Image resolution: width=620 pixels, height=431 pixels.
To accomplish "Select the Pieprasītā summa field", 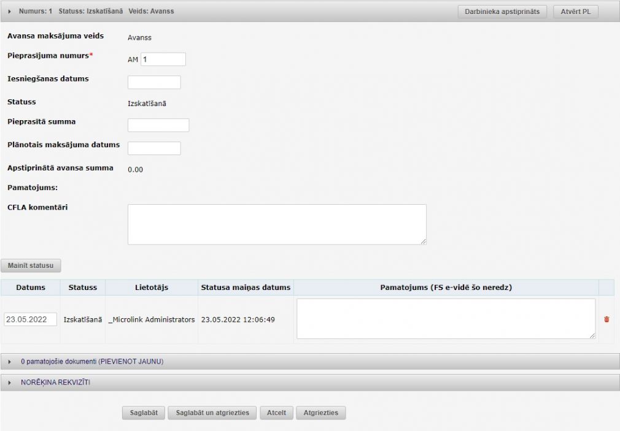I will 158,125.
